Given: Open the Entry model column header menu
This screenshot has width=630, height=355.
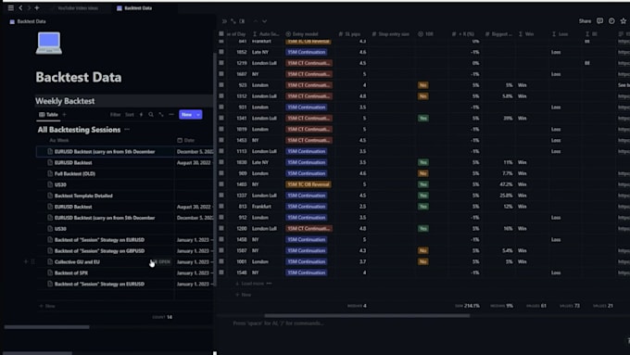Looking at the screenshot, I should pyautogui.click(x=302, y=34).
